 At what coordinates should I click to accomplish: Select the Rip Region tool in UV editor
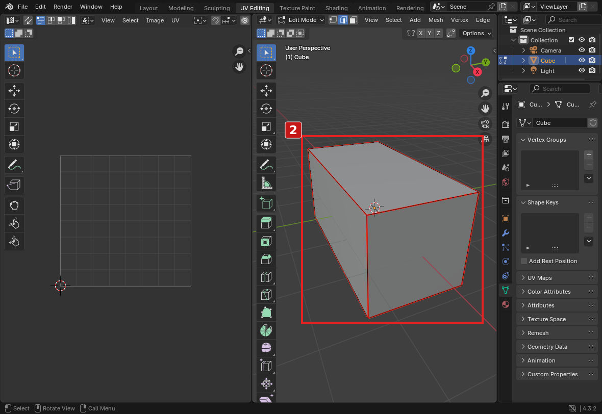14,185
